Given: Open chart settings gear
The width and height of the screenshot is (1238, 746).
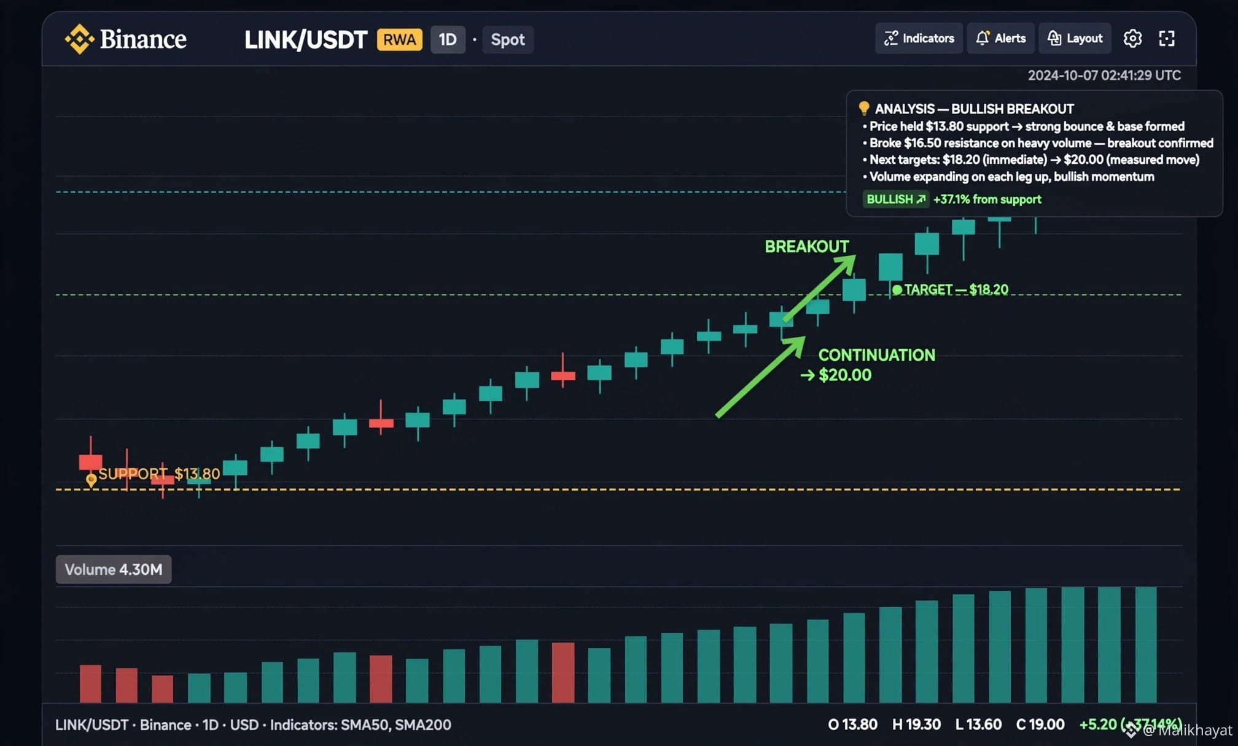Looking at the screenshot, I should [1132, 39].
